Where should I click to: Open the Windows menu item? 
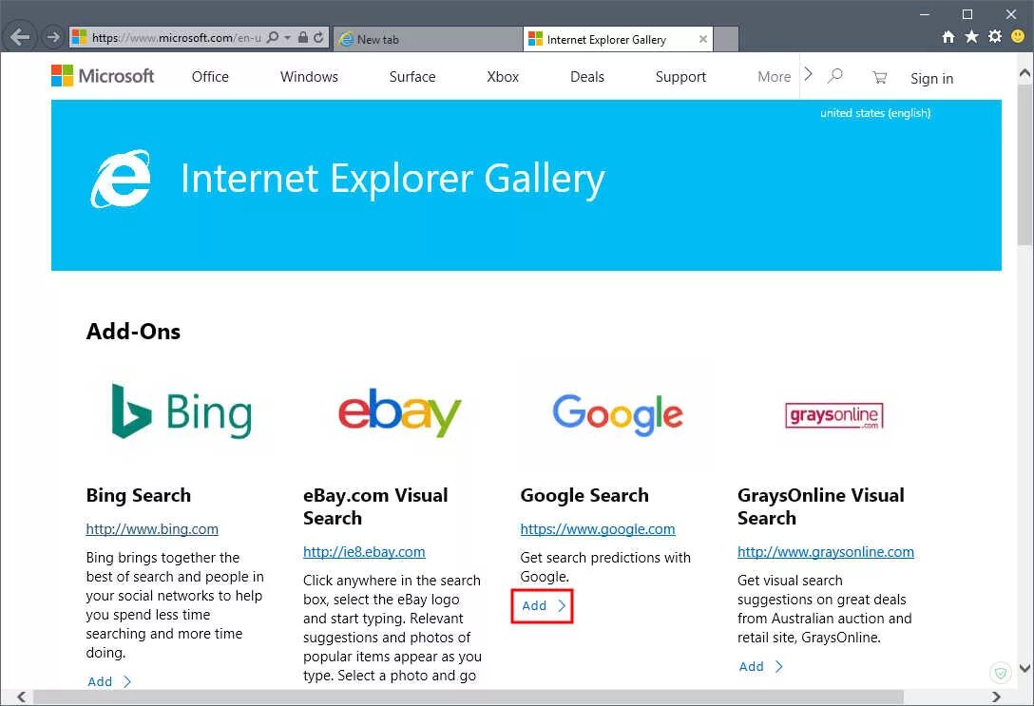pyautogui.click(x=309, y=76)
